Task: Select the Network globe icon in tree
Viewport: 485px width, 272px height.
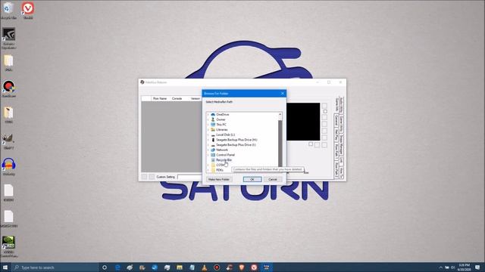Action: [213, 150]
